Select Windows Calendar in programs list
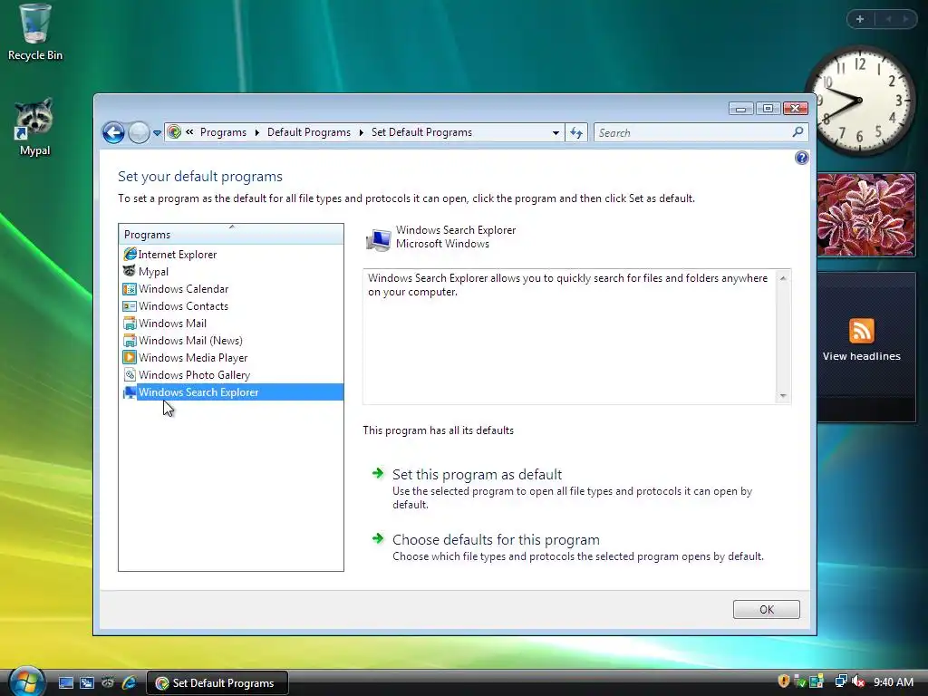The width and height of the screenshot is (928, 696). click(231, 289)
